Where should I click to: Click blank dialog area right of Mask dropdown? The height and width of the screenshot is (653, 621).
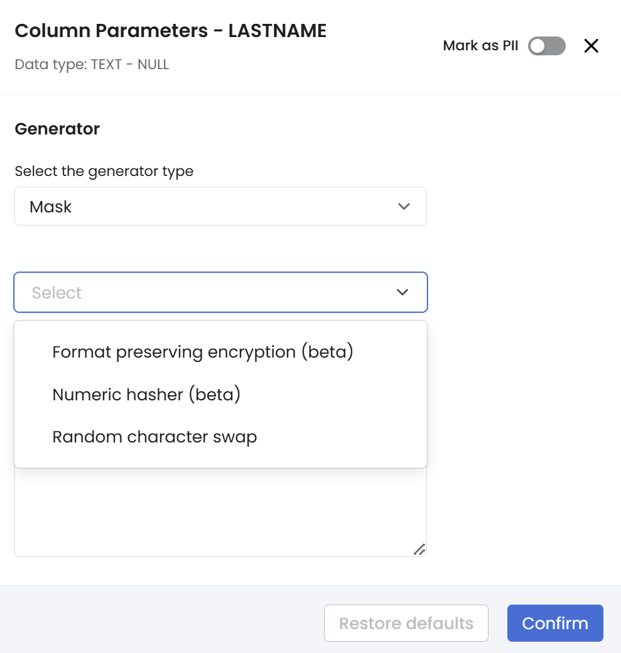coord(521,206)
